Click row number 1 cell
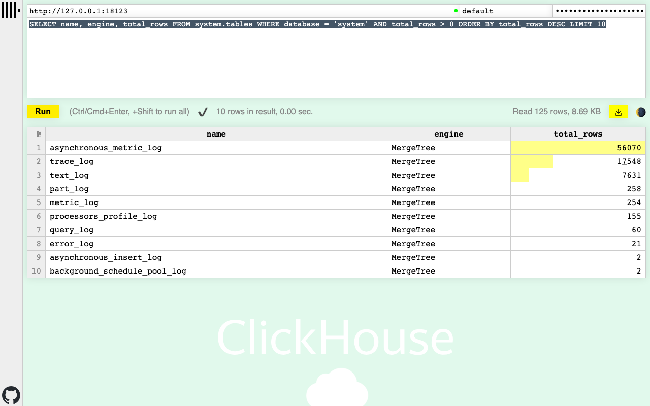 pos(36,148)
